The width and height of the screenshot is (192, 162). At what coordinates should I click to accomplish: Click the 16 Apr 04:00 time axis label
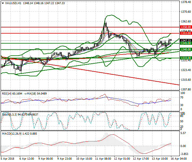click(181, 158)
